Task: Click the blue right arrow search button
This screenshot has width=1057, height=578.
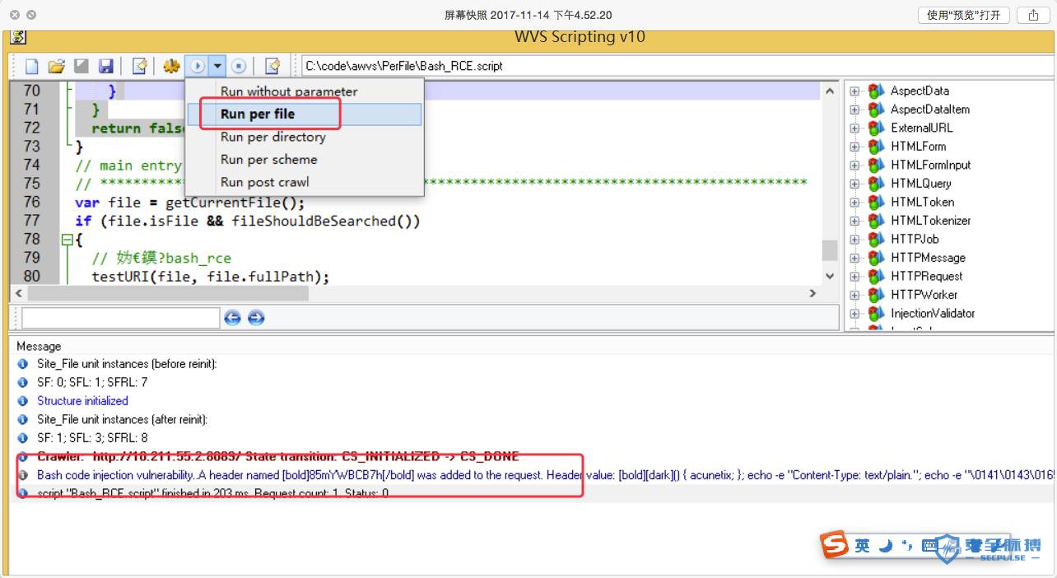Action: (256, 318)
